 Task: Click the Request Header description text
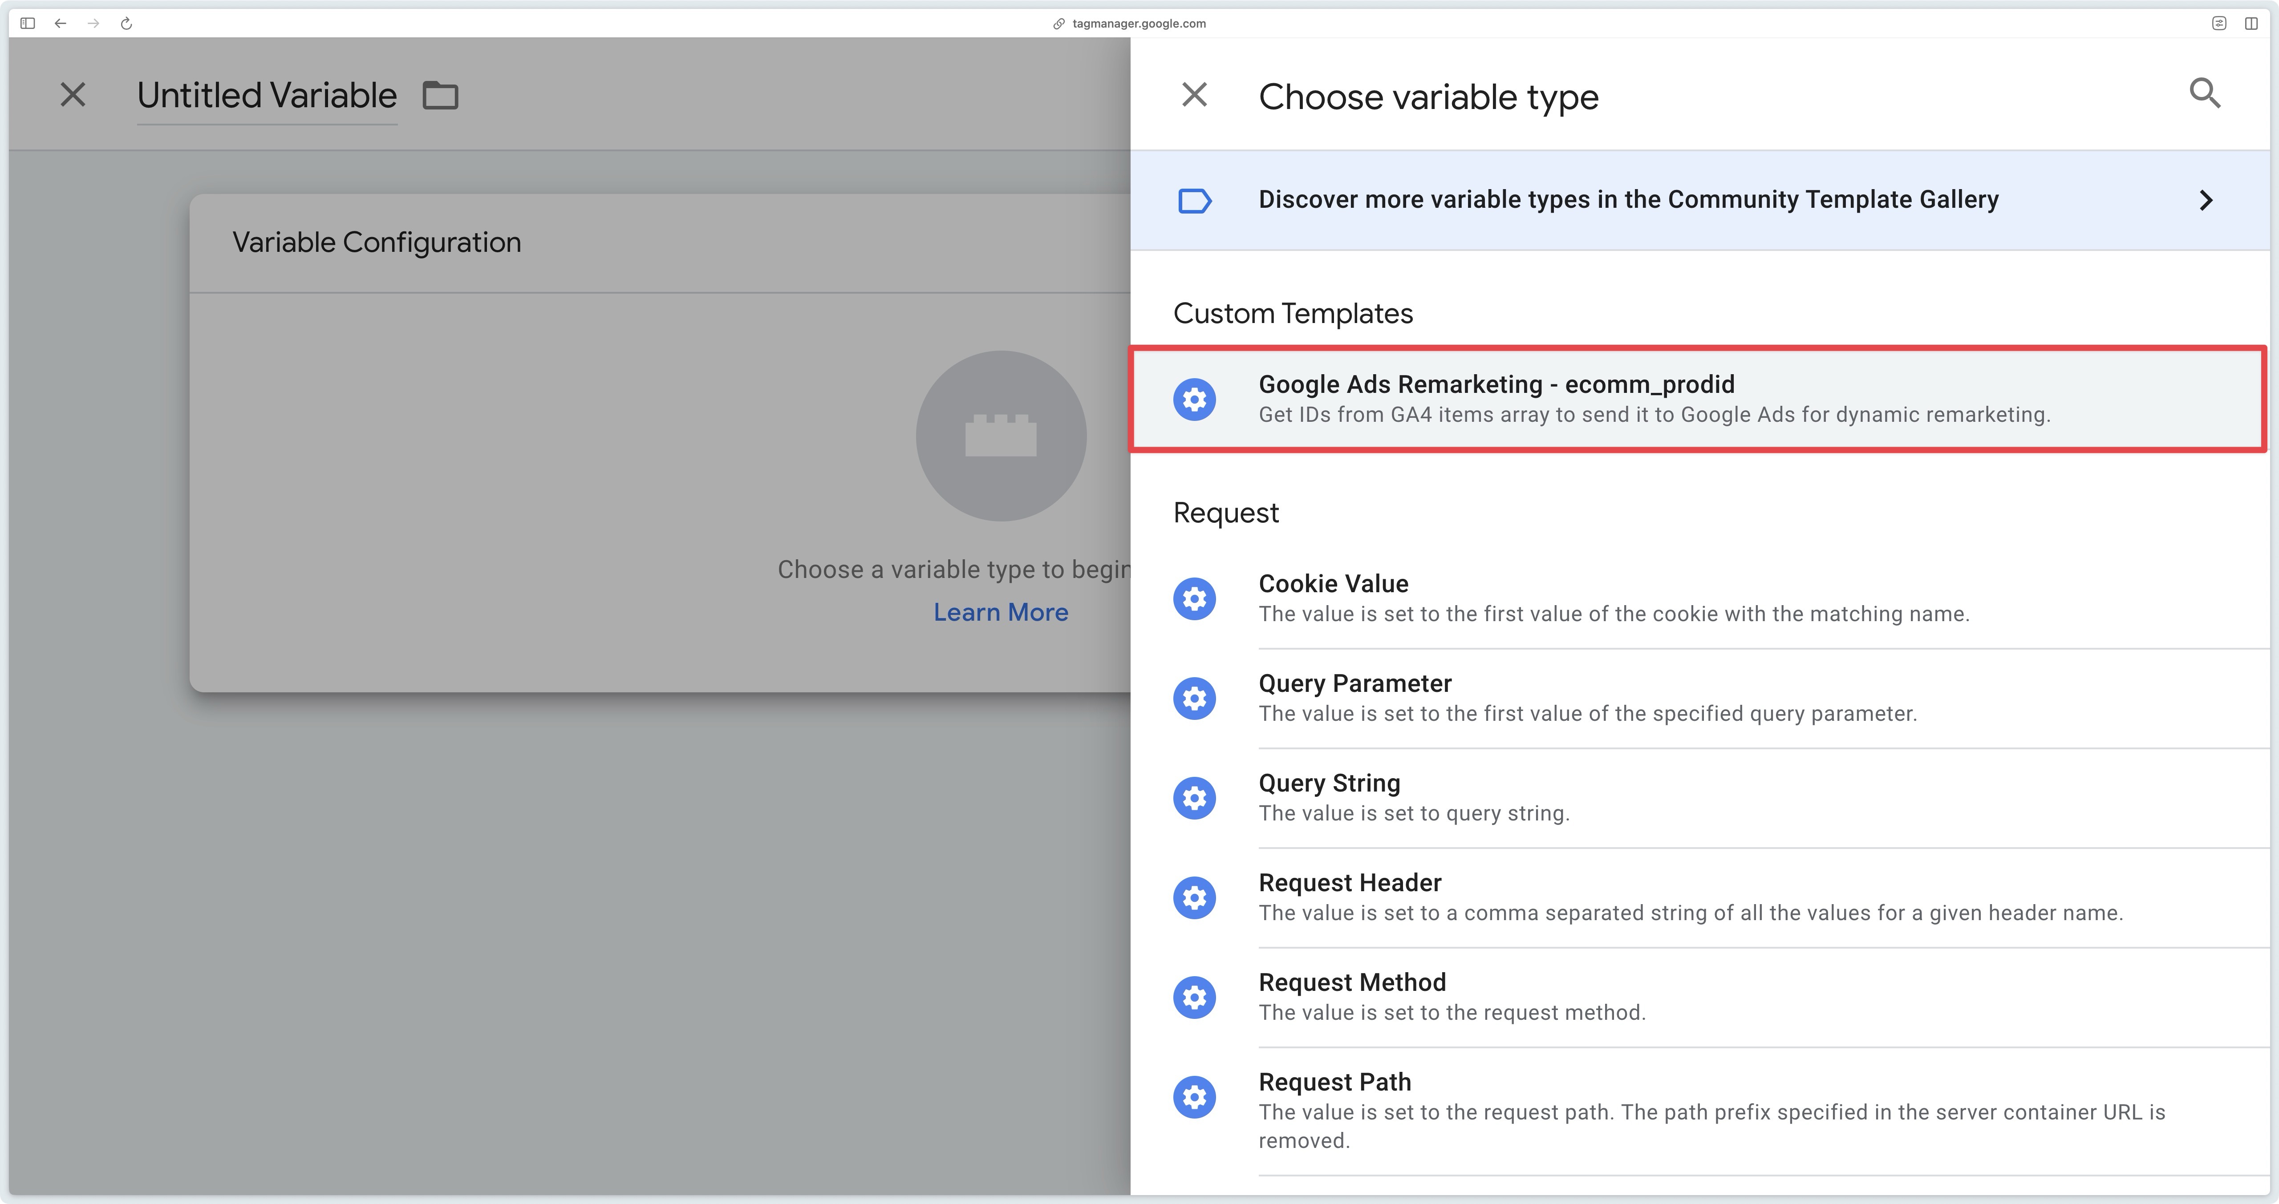[1691, 913]
